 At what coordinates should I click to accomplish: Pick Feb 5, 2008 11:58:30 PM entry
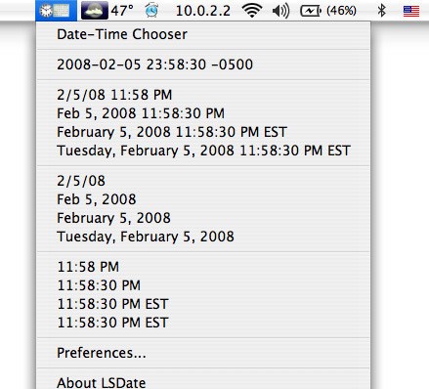click(203, 113)
